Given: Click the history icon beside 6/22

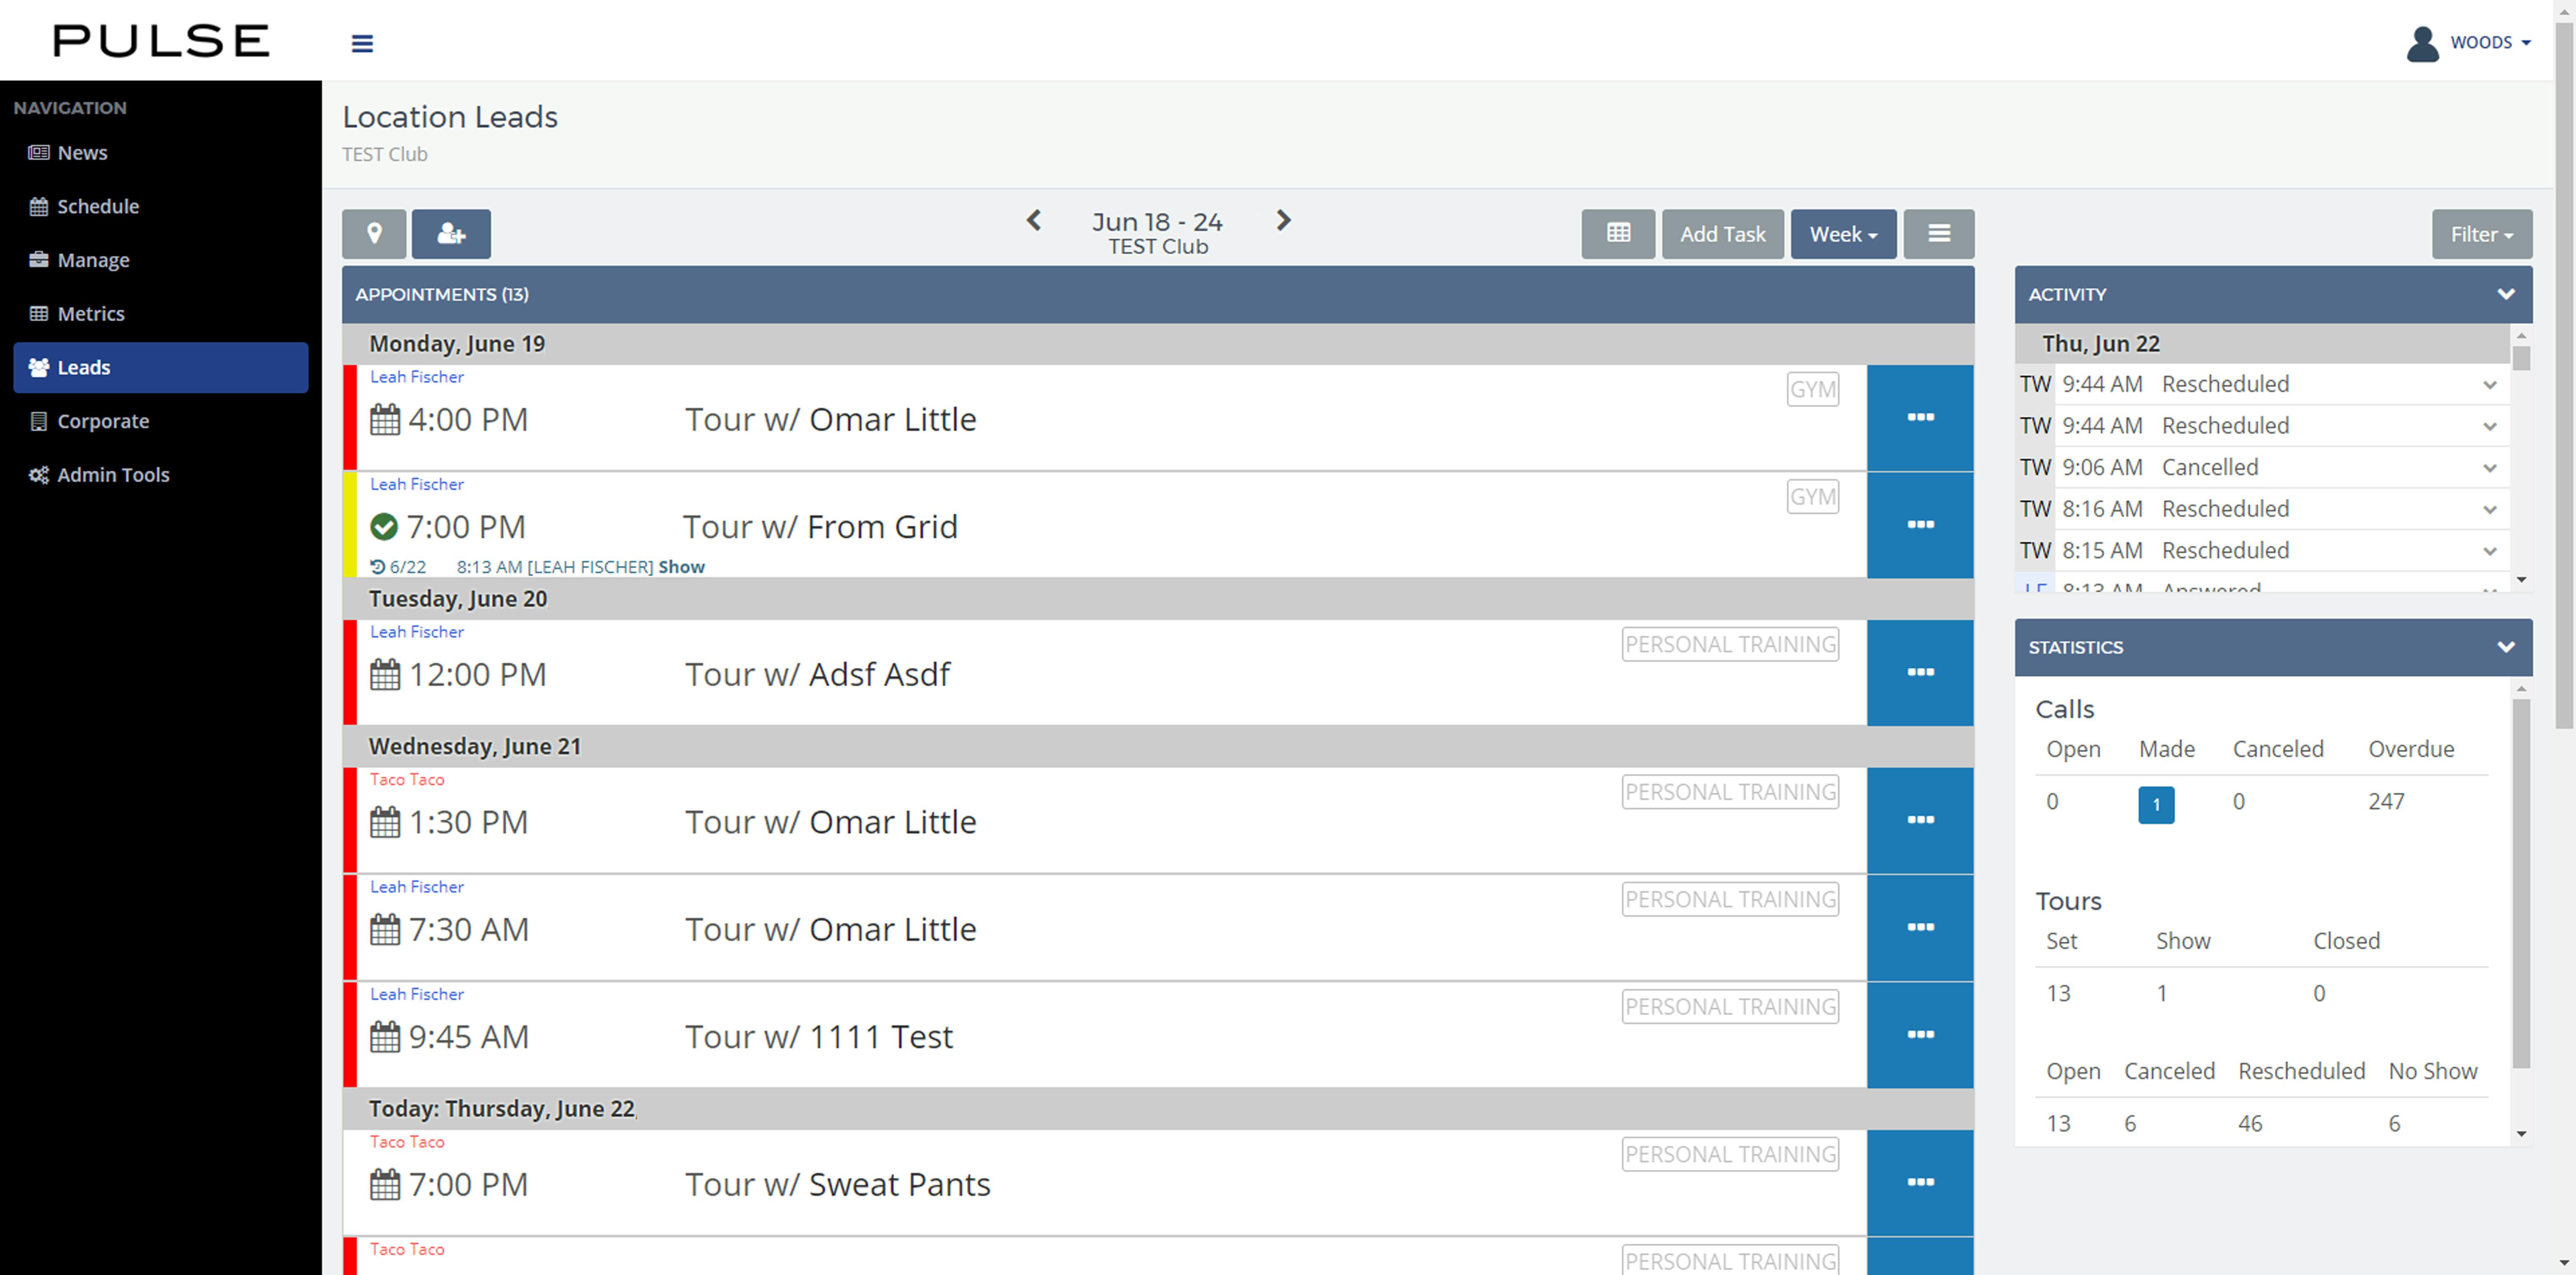Looking at the screenshot, I should (377, 567).
